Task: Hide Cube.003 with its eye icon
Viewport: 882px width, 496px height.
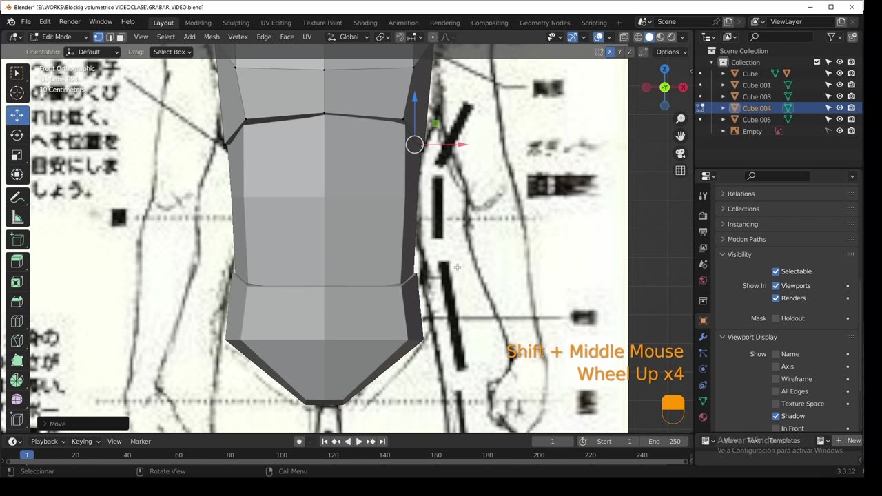Action: pyautogui.click(x=840, y=96)
